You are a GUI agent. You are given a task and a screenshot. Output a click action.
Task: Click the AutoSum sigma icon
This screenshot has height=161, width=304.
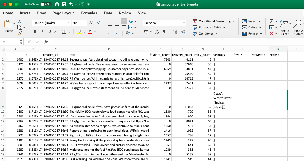pos(272,21)
